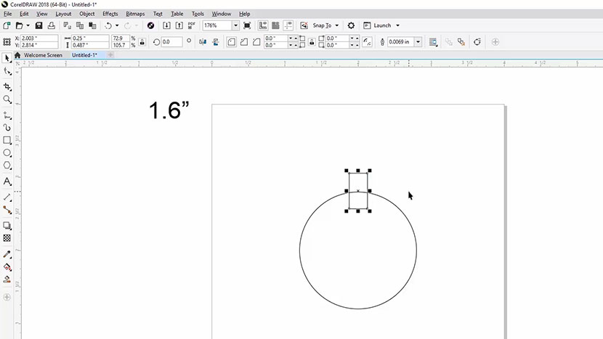Click the Publish to PDF icon
Viewport: 603px width, 339px height.
pos(192,25)
